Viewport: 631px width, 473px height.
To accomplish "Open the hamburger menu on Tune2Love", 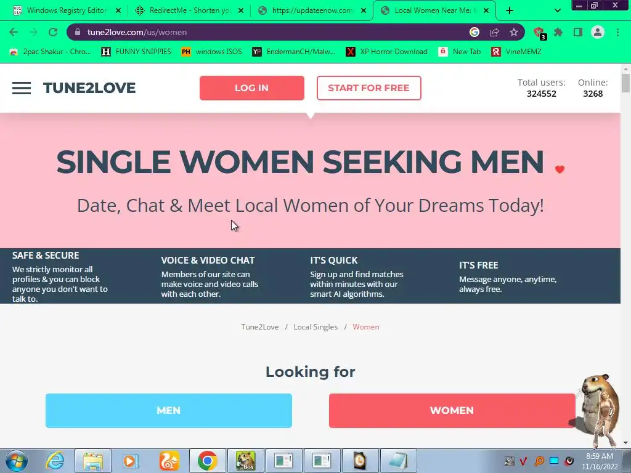I will click(22, 88).
